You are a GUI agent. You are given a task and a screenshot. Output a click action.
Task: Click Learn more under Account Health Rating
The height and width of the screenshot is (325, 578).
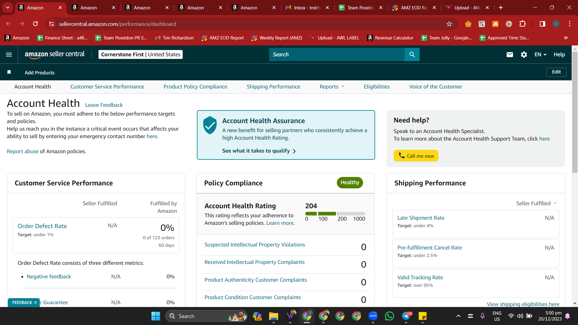point(280,223)
